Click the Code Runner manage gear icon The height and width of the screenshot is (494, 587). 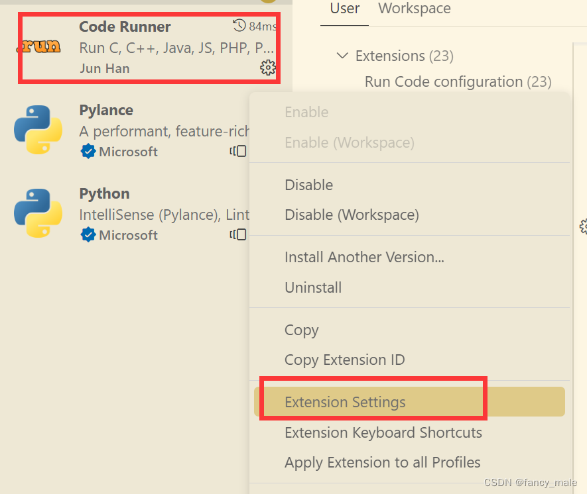click(x=268, y=67)
